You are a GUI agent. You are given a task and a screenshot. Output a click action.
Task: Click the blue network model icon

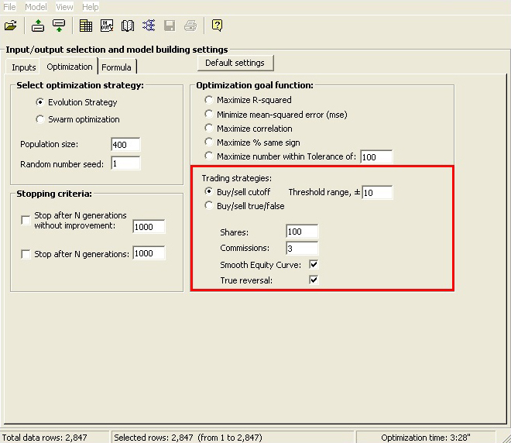tap(149, 26)
